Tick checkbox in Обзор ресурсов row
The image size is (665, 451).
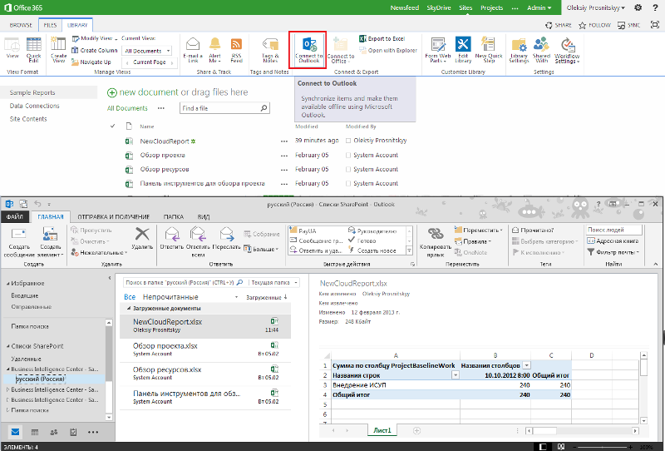click(348, 170)
